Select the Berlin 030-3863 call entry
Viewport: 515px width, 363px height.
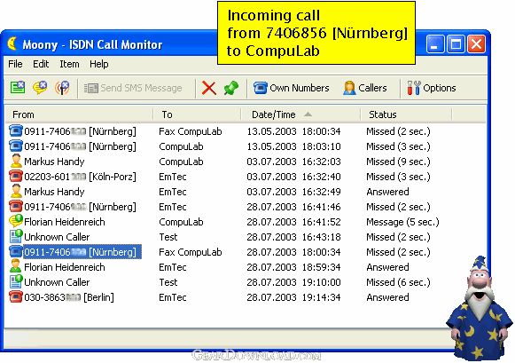245,297
